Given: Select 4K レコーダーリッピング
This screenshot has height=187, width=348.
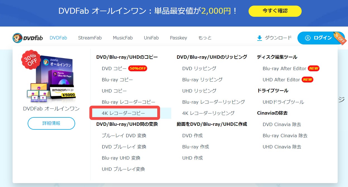Looking at the screenshot, I should tap(208, 113).
